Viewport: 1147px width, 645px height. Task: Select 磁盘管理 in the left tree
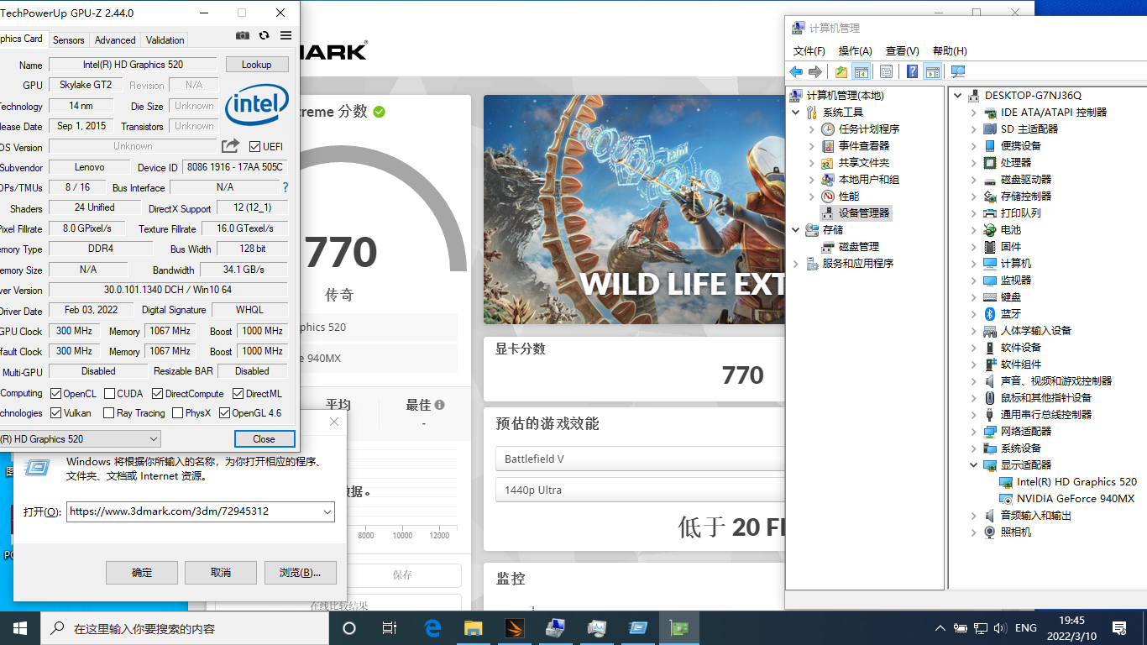point(858,246)
